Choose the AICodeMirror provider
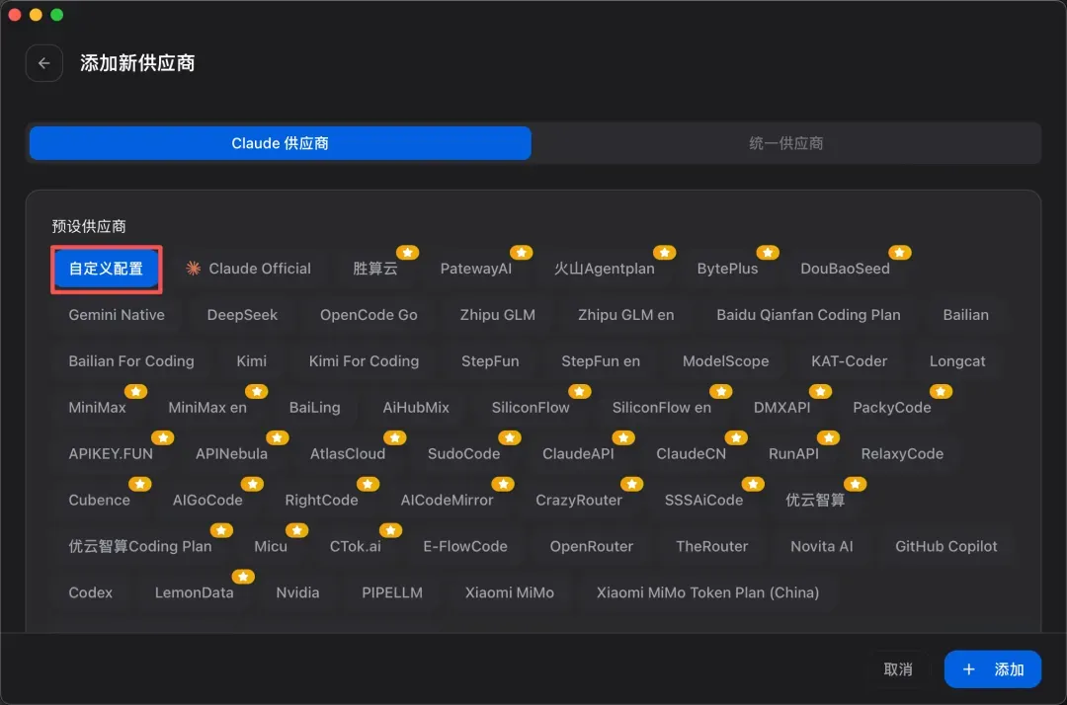 (448, 500)
